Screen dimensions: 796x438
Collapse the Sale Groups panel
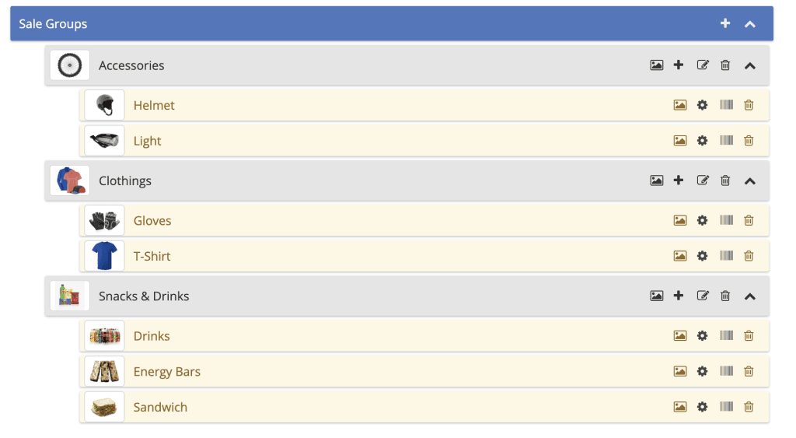pyautogui.click(x=750, y=24)
